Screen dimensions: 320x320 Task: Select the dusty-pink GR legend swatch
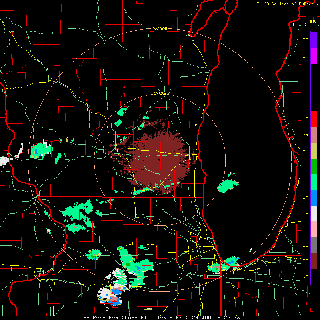[314, 134]
